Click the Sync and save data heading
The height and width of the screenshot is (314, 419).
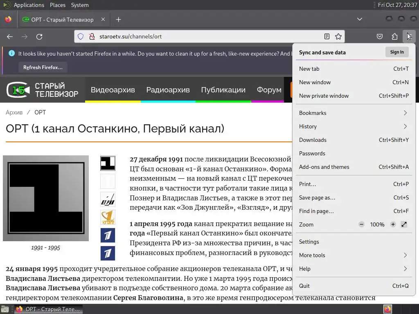(322, 52)
